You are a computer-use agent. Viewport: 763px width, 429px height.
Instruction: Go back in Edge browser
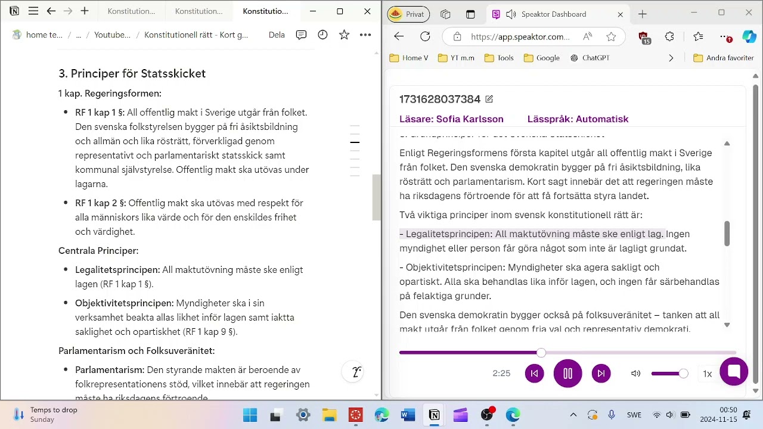click(x=399, y=36)
